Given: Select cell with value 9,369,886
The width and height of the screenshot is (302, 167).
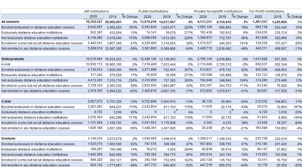Looking at the screenshot, I should 167,48.
